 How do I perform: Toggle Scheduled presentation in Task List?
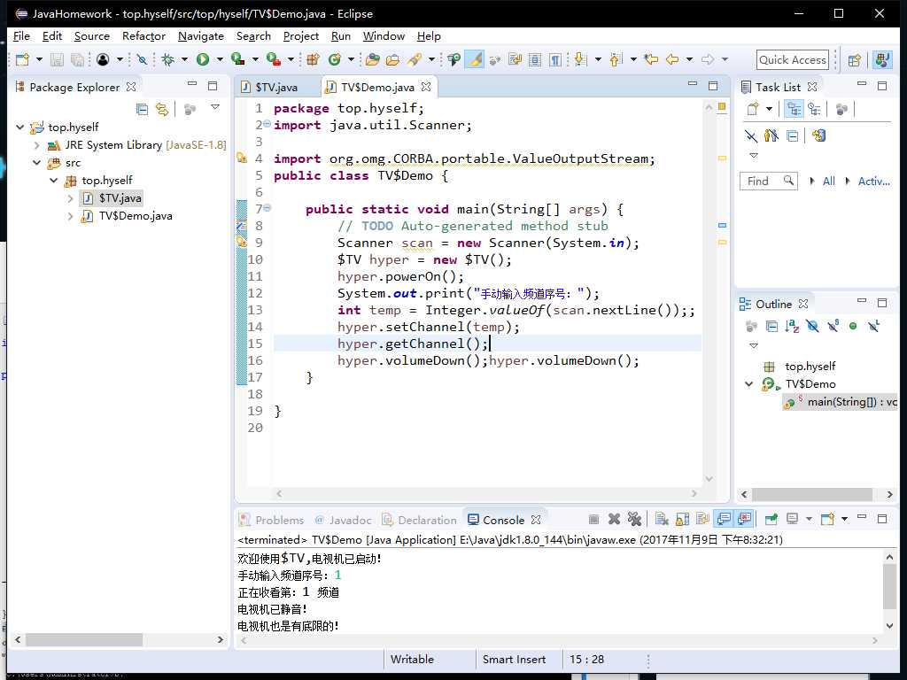click(815, 109)
